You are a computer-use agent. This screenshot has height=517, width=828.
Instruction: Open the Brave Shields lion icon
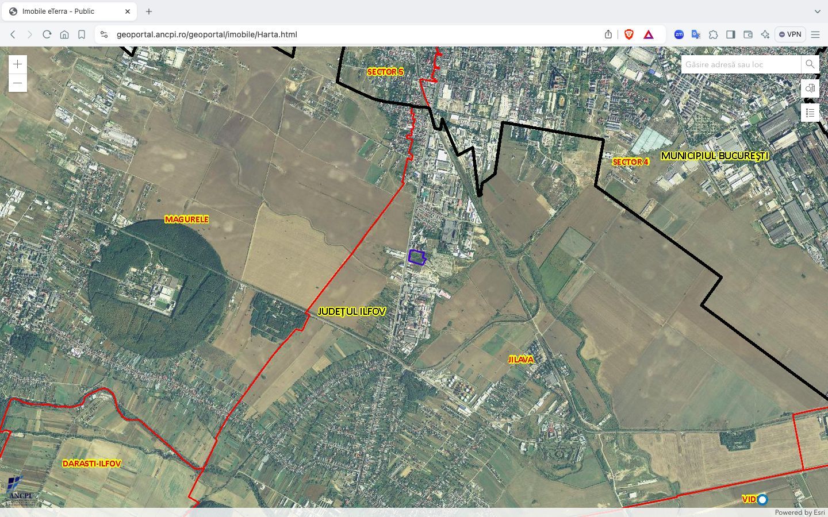tap(628, 34)
